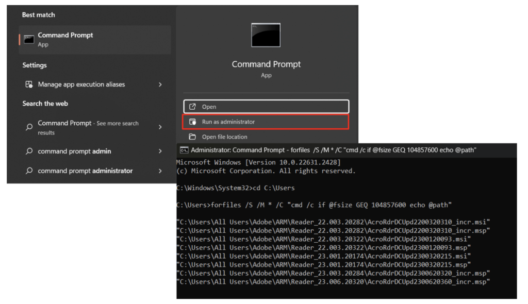Click the gear icon for Manage app execution aliases

click(30, 84)
